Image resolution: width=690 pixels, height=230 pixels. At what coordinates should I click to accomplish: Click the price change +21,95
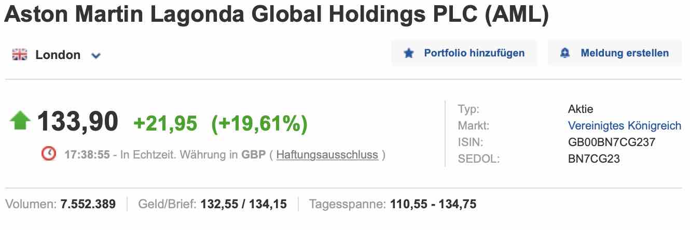click(165, 123)
